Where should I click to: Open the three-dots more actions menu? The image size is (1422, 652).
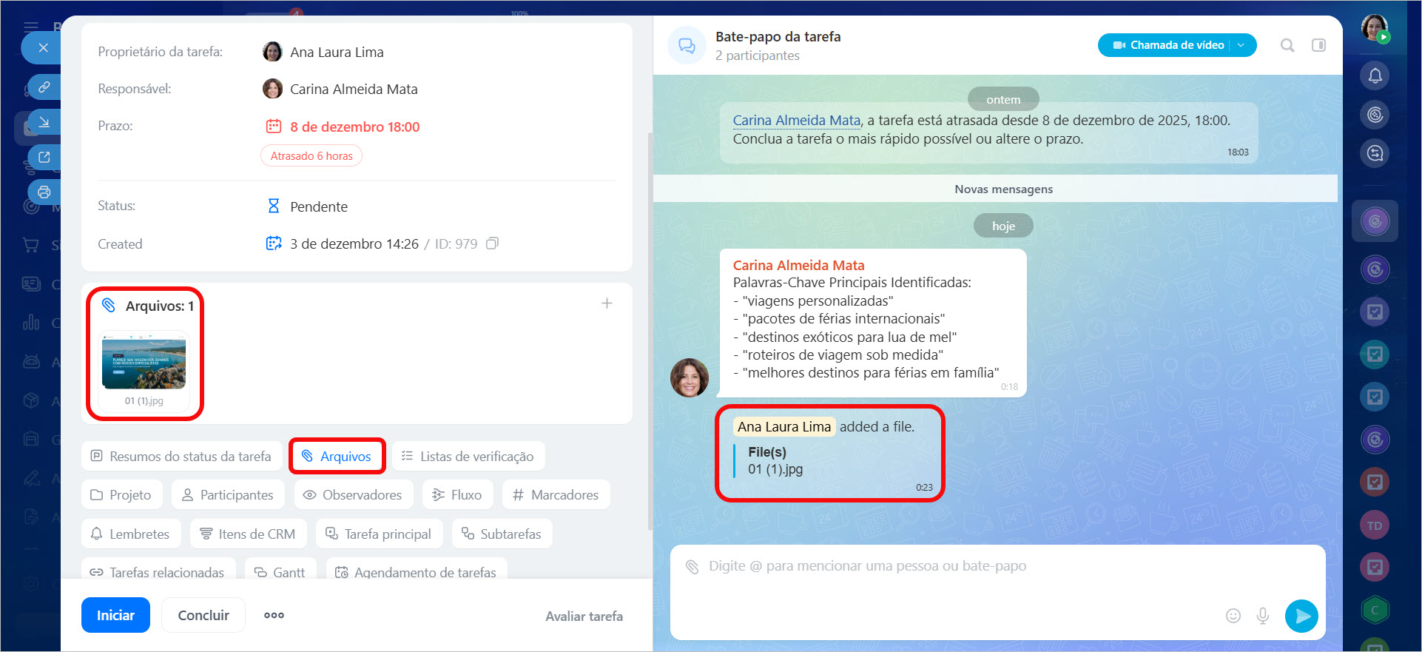coord(274,615)
